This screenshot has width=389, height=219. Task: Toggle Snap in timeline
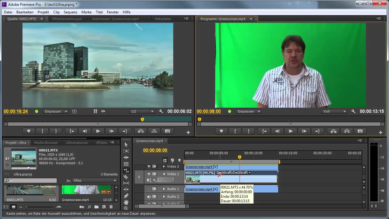165,160
